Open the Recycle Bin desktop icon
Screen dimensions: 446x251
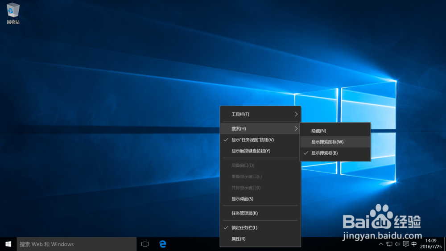tap(13, 13)
